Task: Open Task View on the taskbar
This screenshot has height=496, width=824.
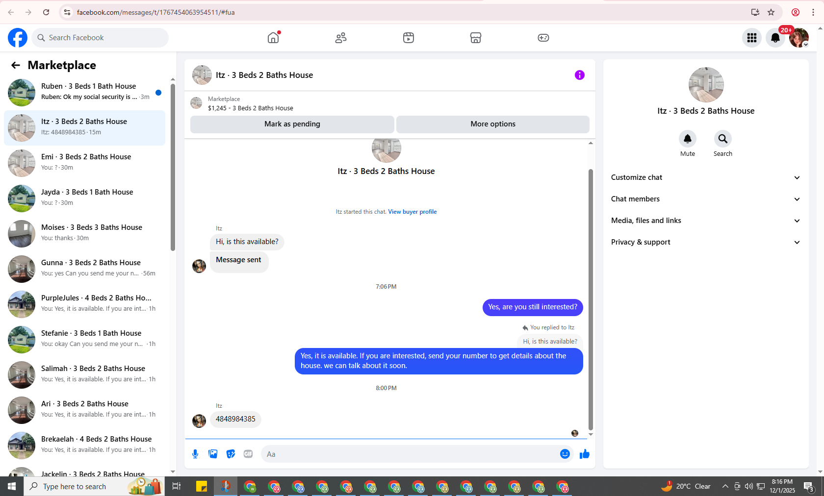Action: (177, 486)
